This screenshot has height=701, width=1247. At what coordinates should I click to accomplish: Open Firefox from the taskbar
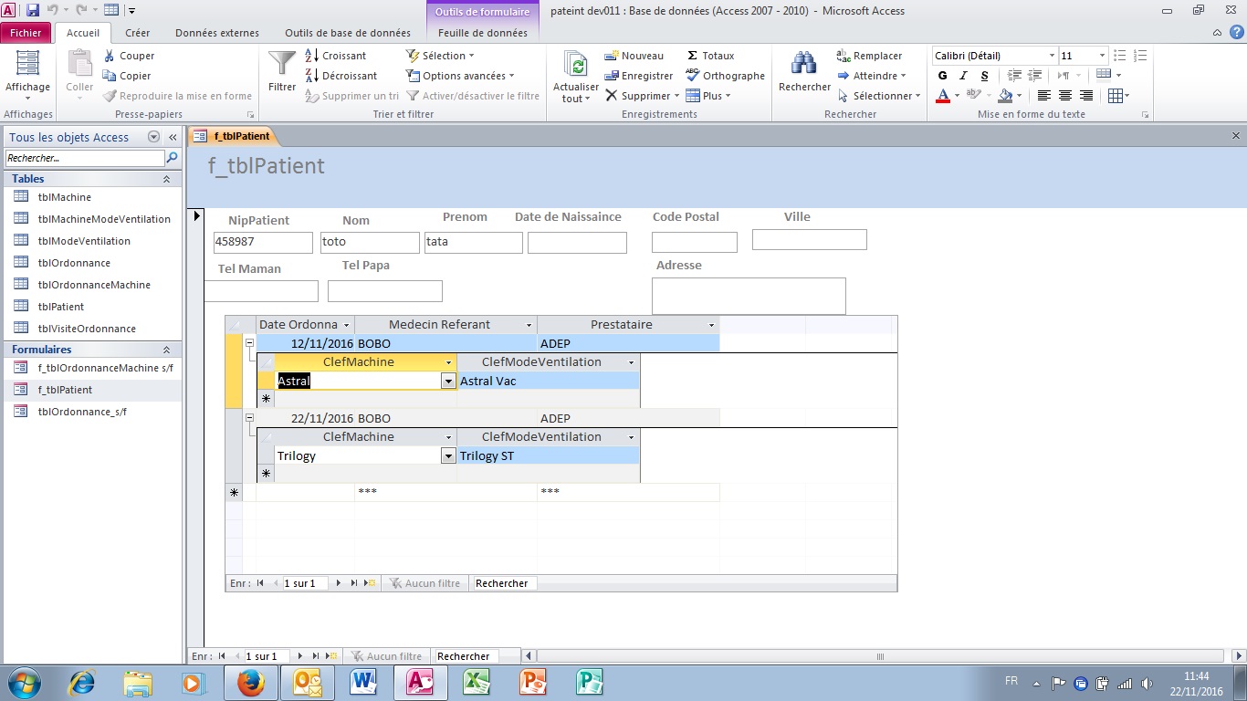[250, 682]
